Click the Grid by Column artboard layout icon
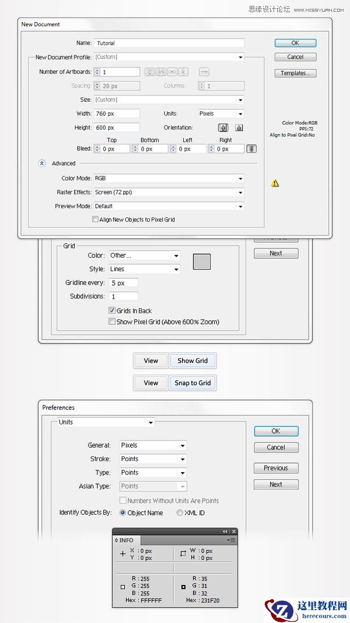The height and width of the screenshot is (623, 350). click(160, 72)
